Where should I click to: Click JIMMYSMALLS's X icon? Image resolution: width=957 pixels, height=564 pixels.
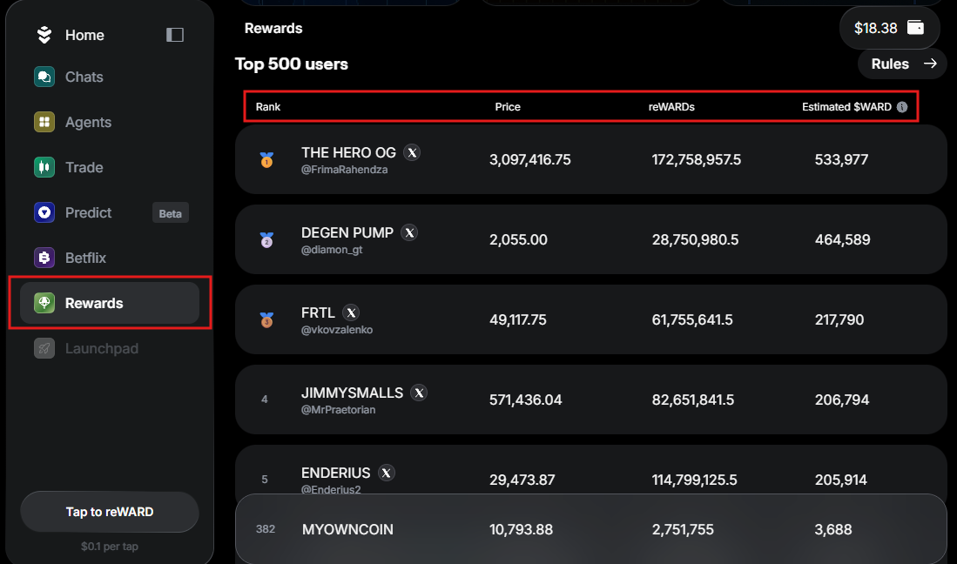419,393
